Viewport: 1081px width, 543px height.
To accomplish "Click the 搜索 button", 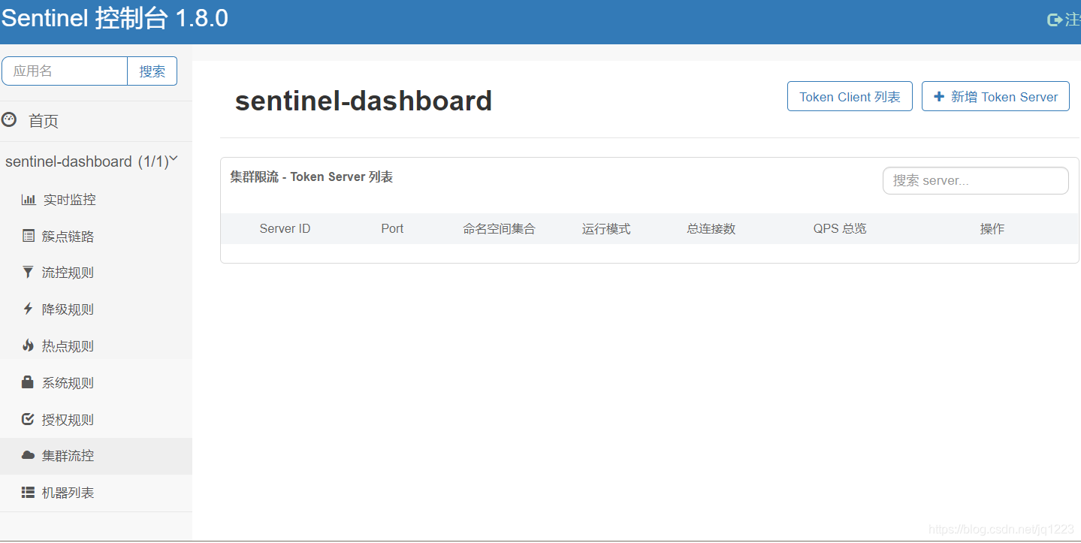I will click(152, 71).
